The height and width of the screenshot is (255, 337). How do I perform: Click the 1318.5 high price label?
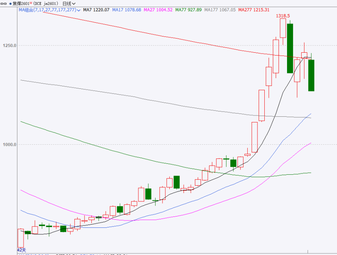click(x=283, y=16)
